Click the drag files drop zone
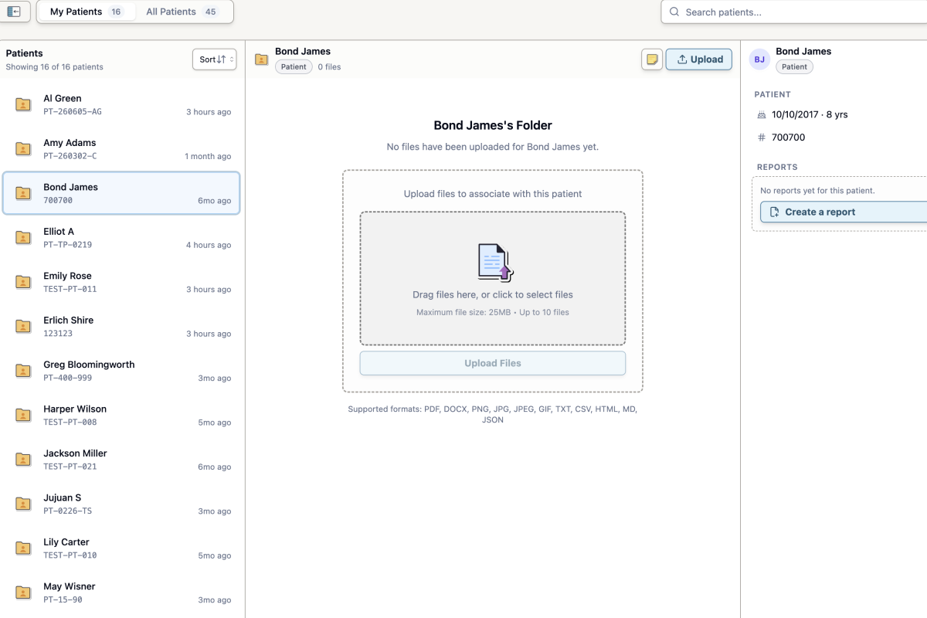The image size is (927, 618). 493,278
